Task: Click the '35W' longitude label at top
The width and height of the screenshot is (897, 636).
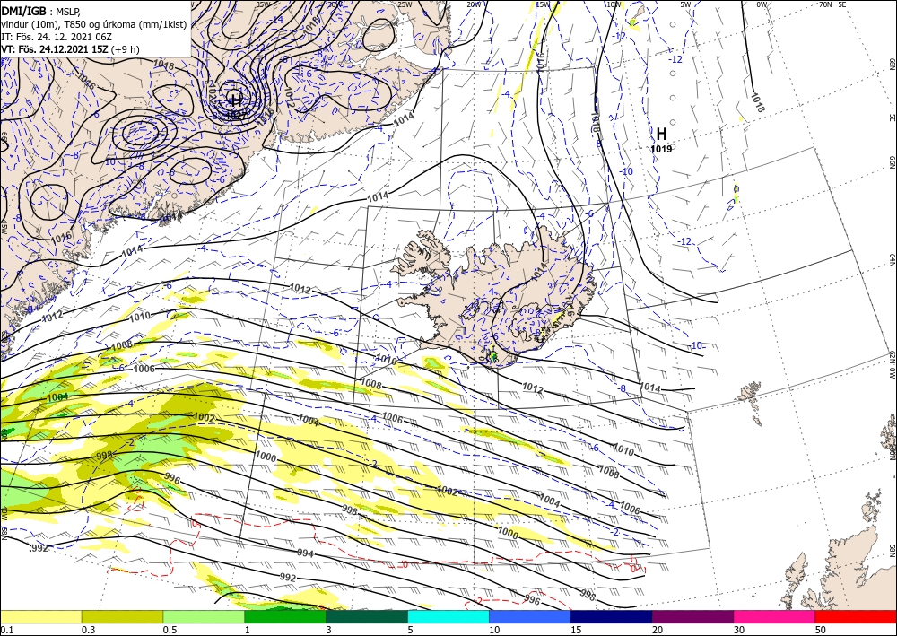Action: pyautogui.click(x=263, y=4)
